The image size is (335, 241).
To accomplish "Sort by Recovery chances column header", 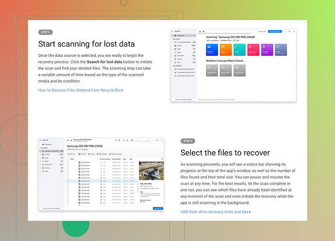I will 105,159.
